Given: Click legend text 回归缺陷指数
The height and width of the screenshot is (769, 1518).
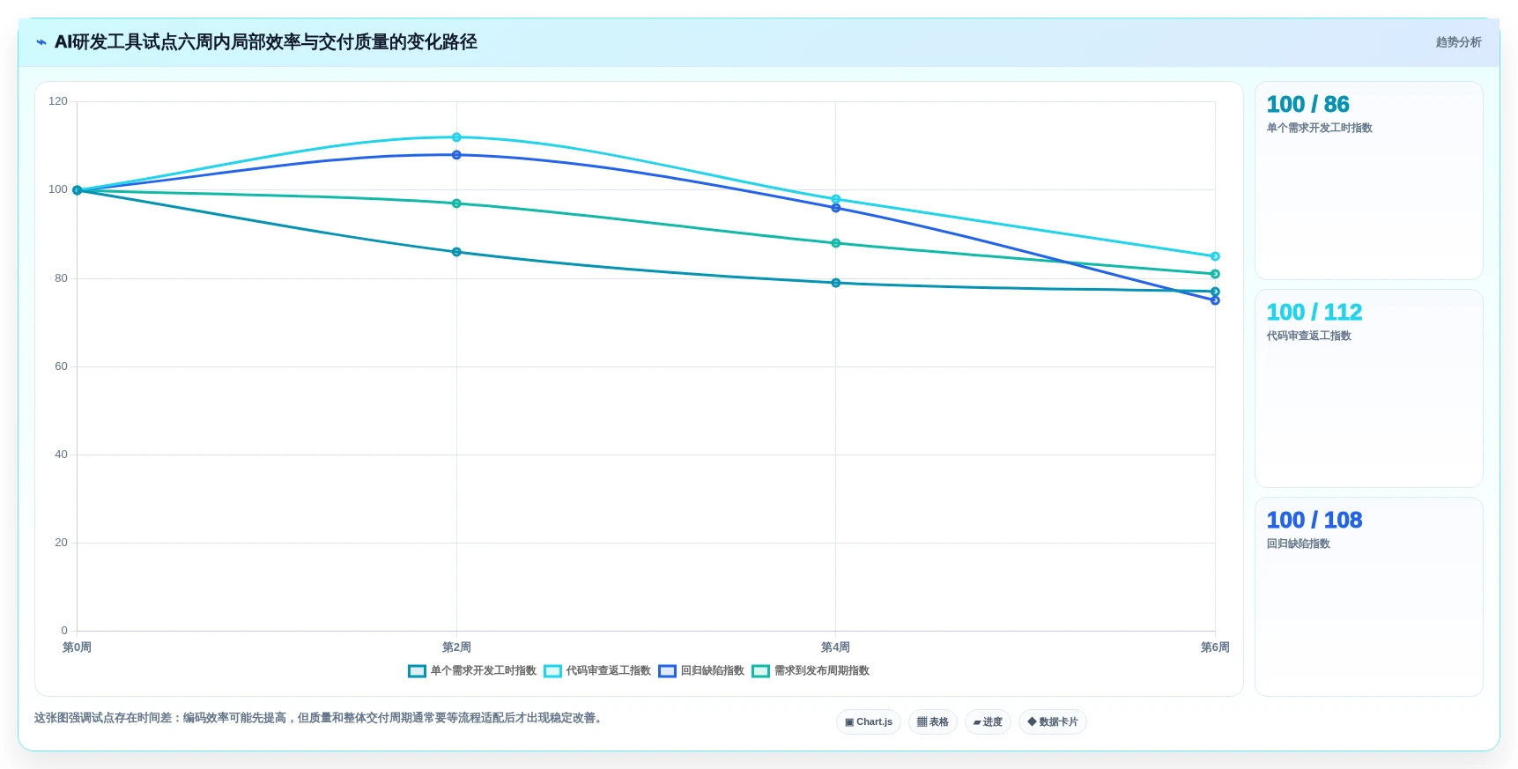Looking at the screenshot, I should [x=712, y=671].
